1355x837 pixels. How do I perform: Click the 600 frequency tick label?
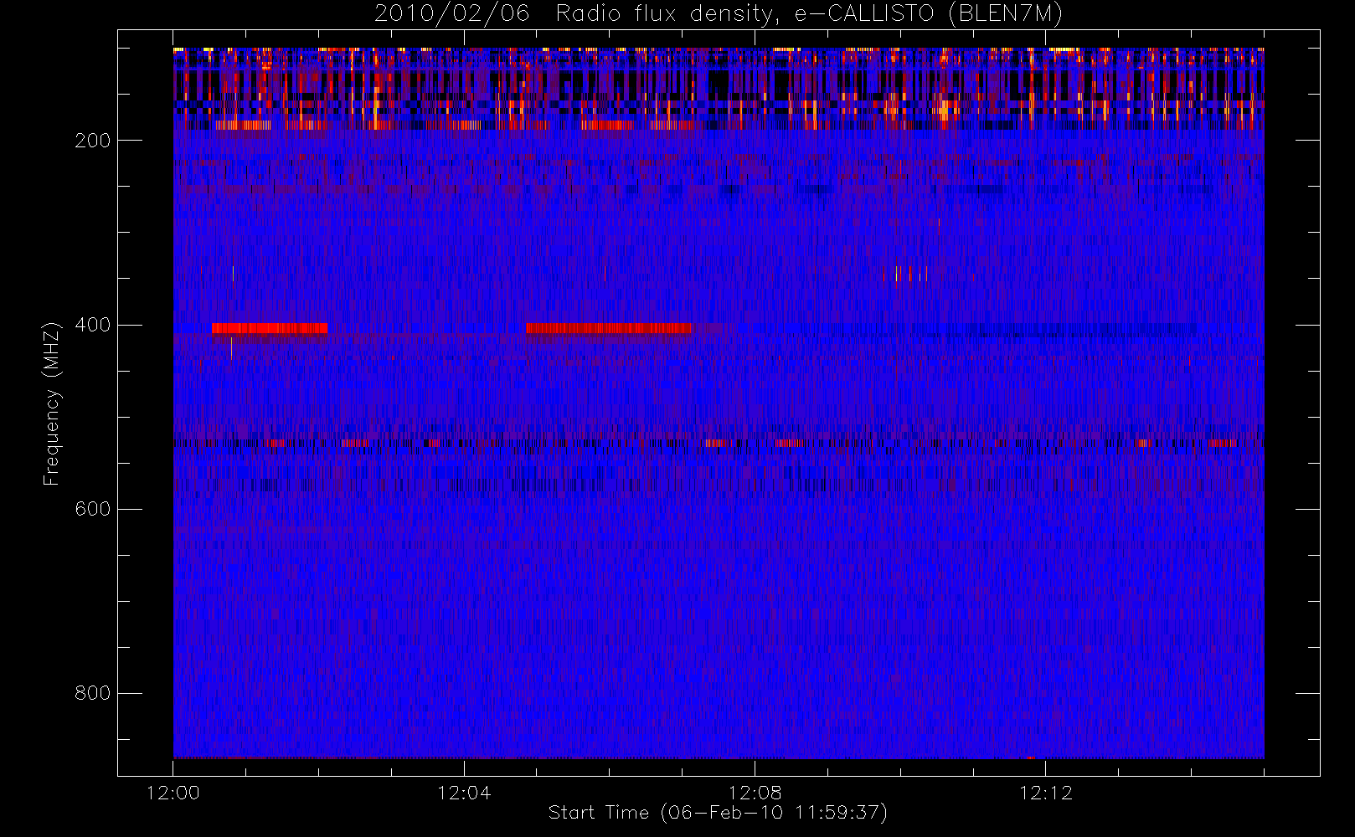pyautogui.click(x=92, y=509)
